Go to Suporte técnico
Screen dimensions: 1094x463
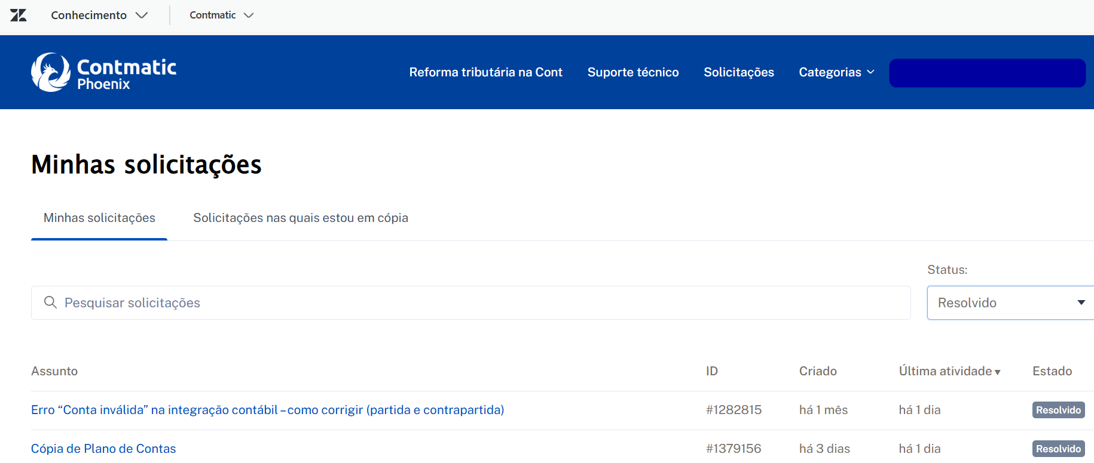point(633,72)
